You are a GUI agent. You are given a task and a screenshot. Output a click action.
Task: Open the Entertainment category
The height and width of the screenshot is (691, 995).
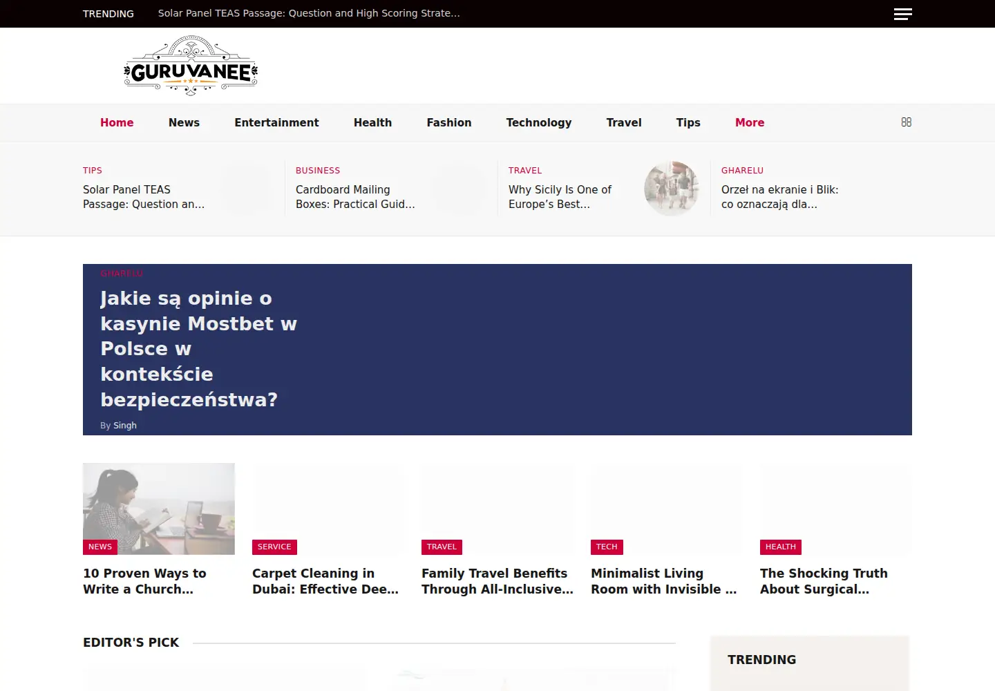(276, 122)
